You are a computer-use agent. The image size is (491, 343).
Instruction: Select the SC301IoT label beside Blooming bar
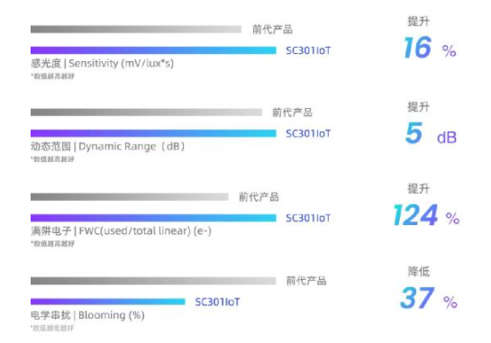[217, 302]
